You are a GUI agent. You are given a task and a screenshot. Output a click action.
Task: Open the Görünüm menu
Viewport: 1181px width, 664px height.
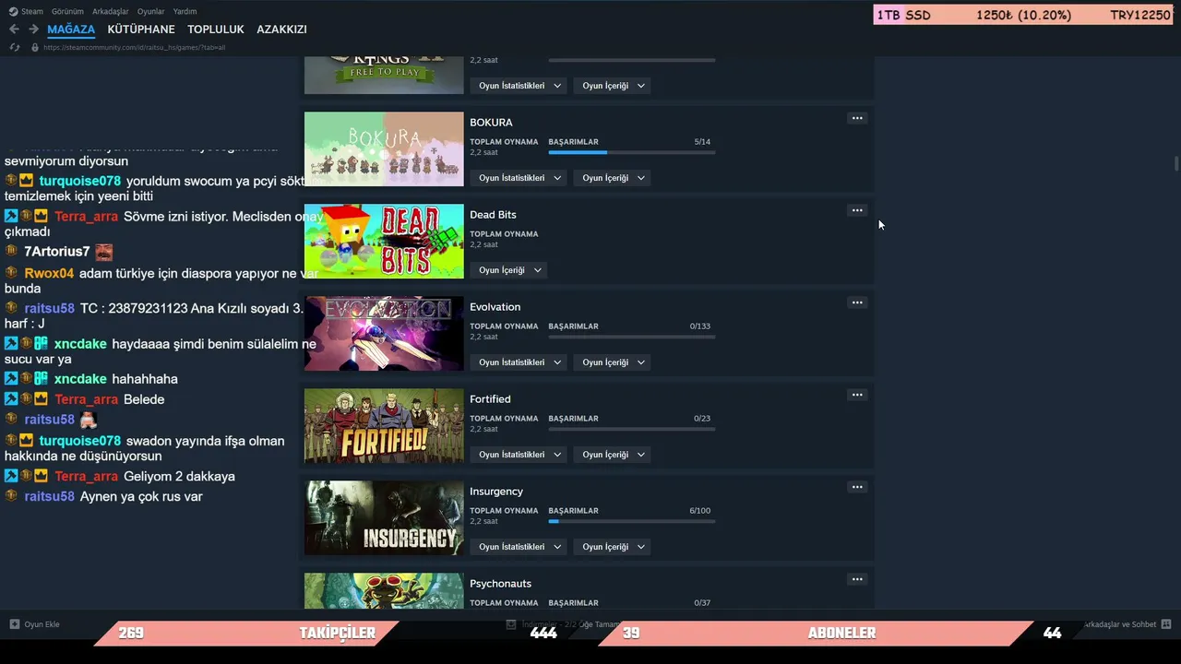tap(67, 11)
